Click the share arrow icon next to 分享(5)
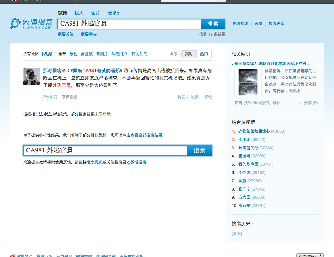This screenshot has width=334, height=257. click(x=301, y=103)
